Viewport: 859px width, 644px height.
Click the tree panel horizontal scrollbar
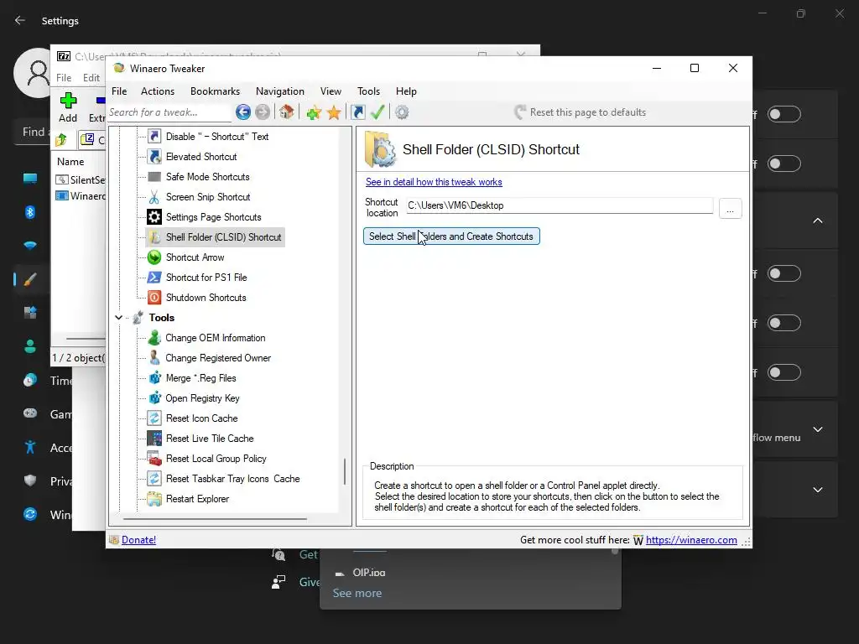(215, 518)
